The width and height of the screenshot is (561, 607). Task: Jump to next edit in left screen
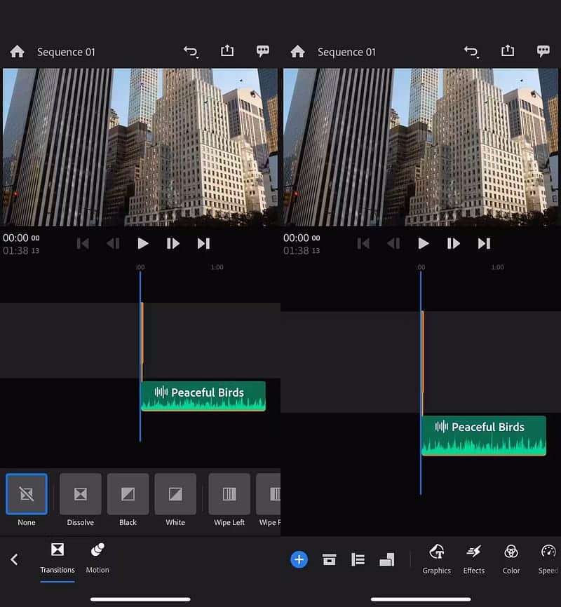pos(203,243)
